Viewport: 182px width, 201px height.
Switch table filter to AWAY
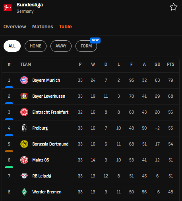click(61, 46)
